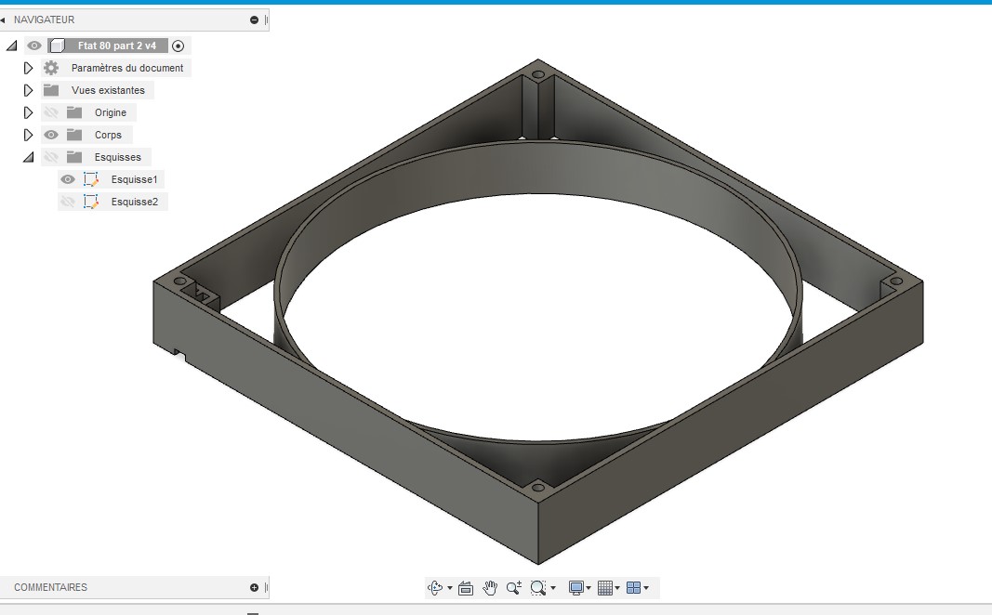Collapse the Esquisses folder
The height and width of the screenshot is (615, 992).
[x=29, y=157]
